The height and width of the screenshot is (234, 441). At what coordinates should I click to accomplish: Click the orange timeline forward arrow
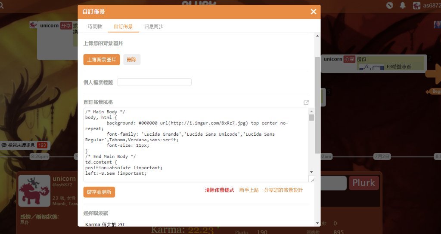tap(434, 74)
